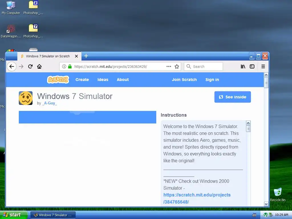
Task: Click the Instructions heading
Action: (174, 115)
